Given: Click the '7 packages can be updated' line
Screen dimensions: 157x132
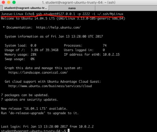Looking at the screenshot, I should [25, 95].
